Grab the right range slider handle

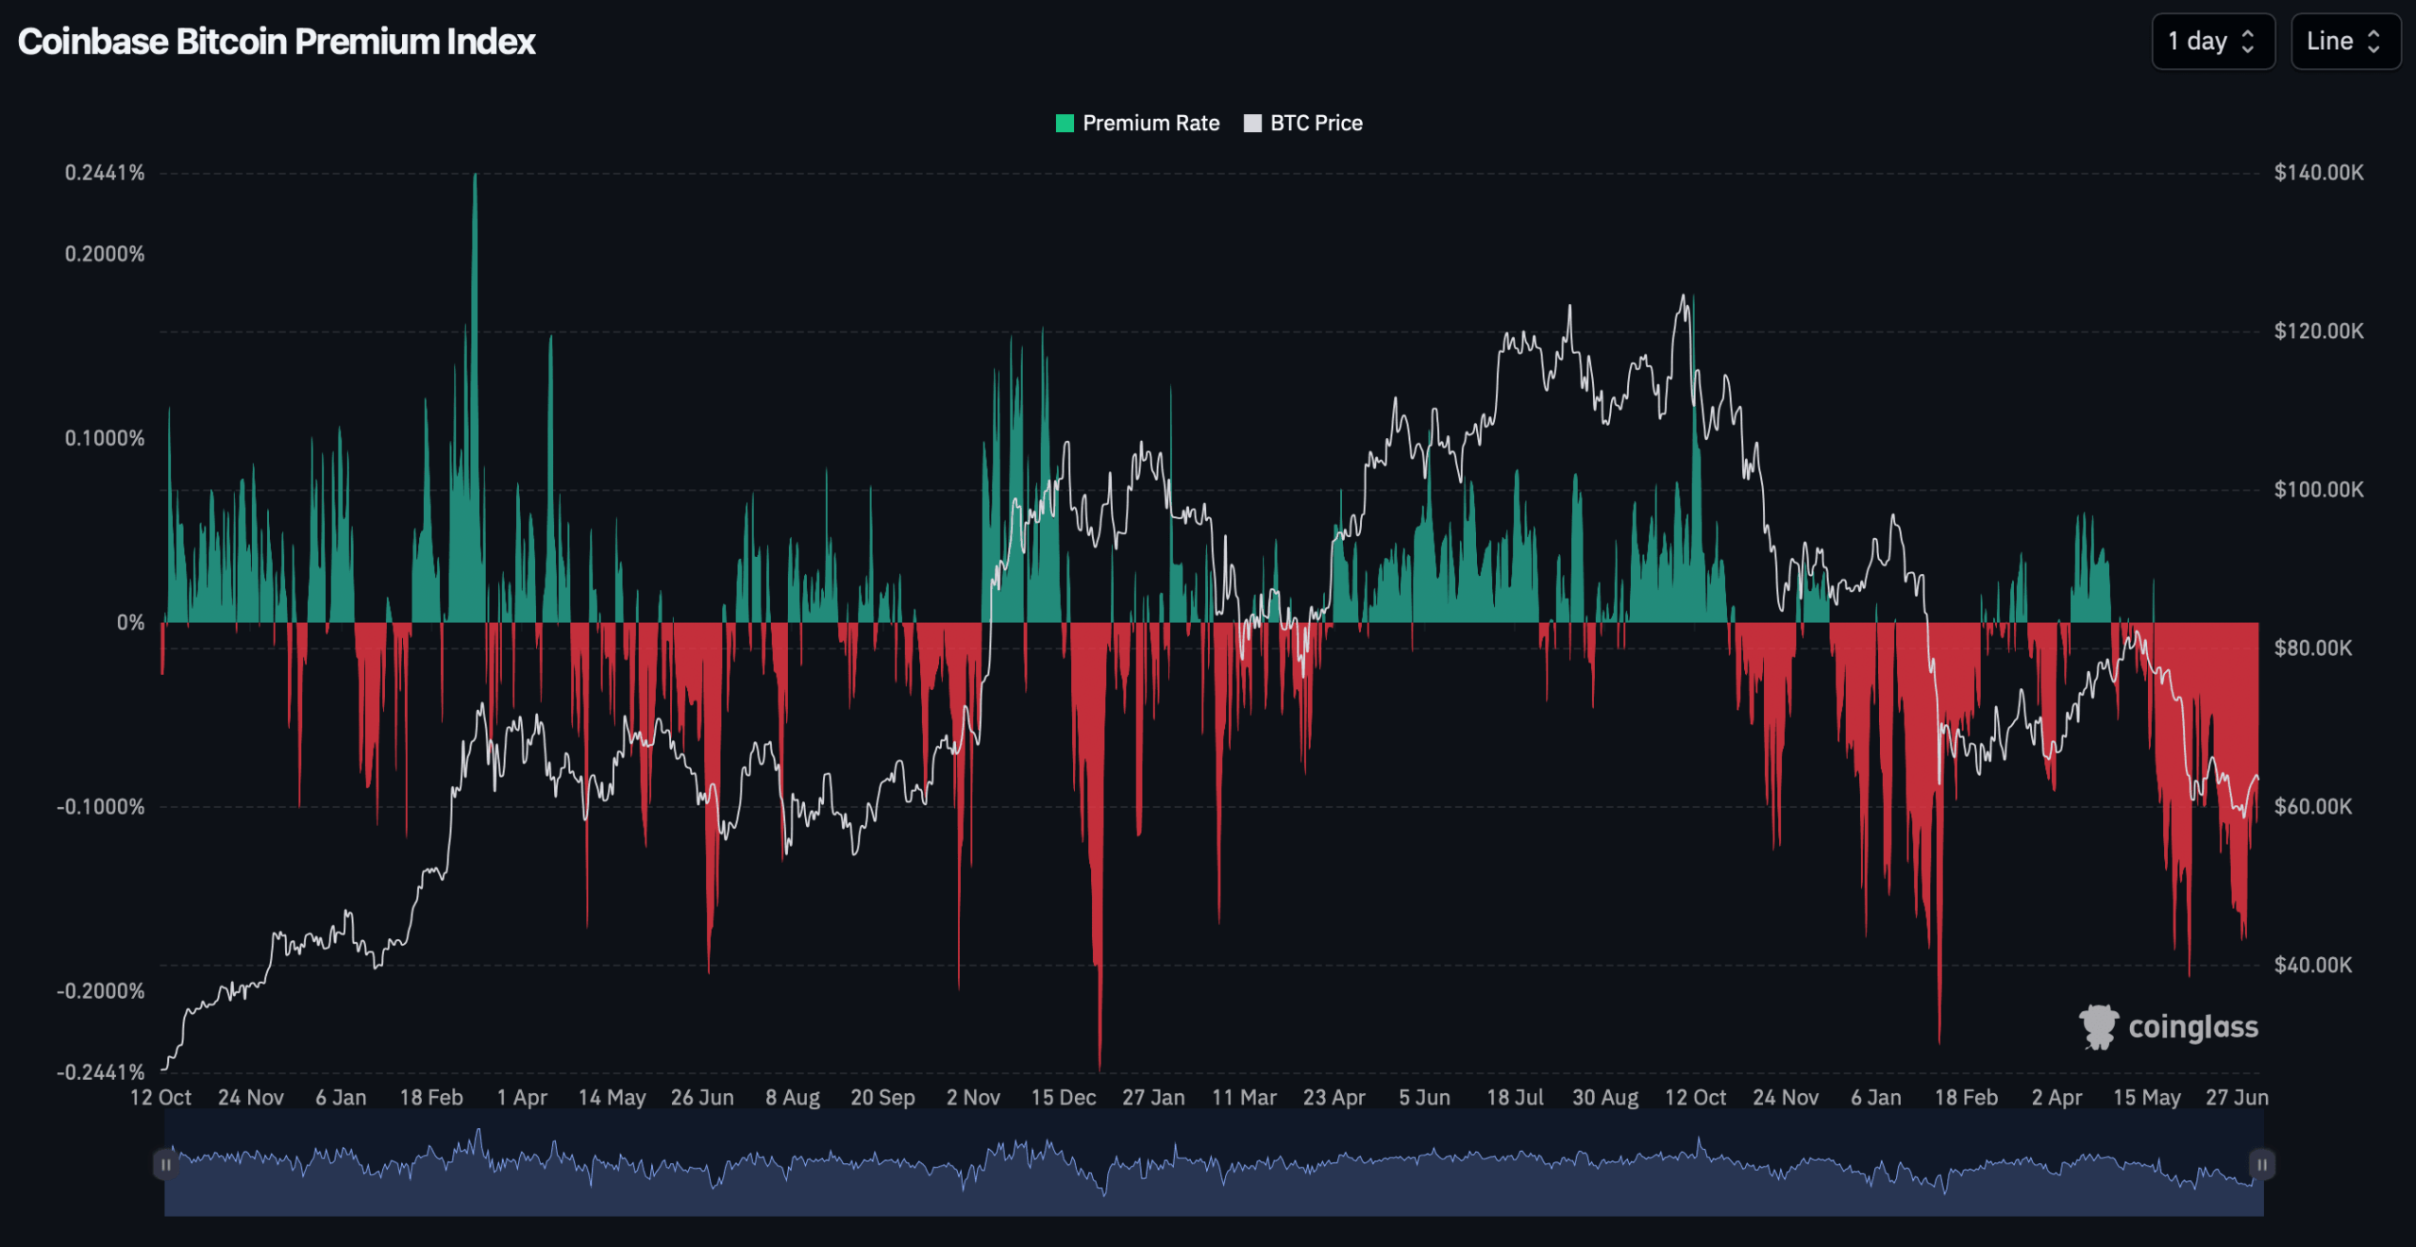pos(2262,1164)
